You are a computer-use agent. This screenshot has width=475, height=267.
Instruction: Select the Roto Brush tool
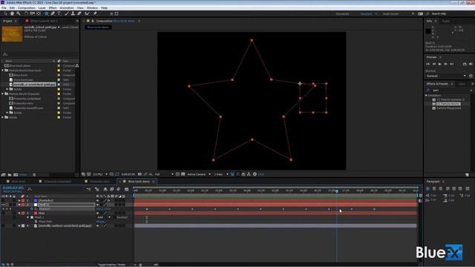[88, 13]
